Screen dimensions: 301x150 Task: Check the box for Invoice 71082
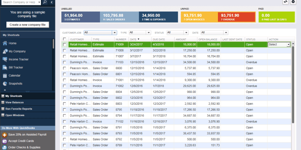coord(65,86)
